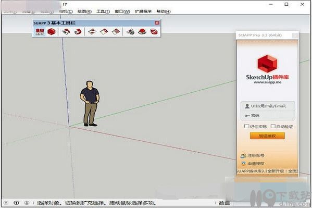Click the SUAPP插件库3.3全新升级 news ticker
Viewport: 312px width, 208px height.
[x=267, y=171]
